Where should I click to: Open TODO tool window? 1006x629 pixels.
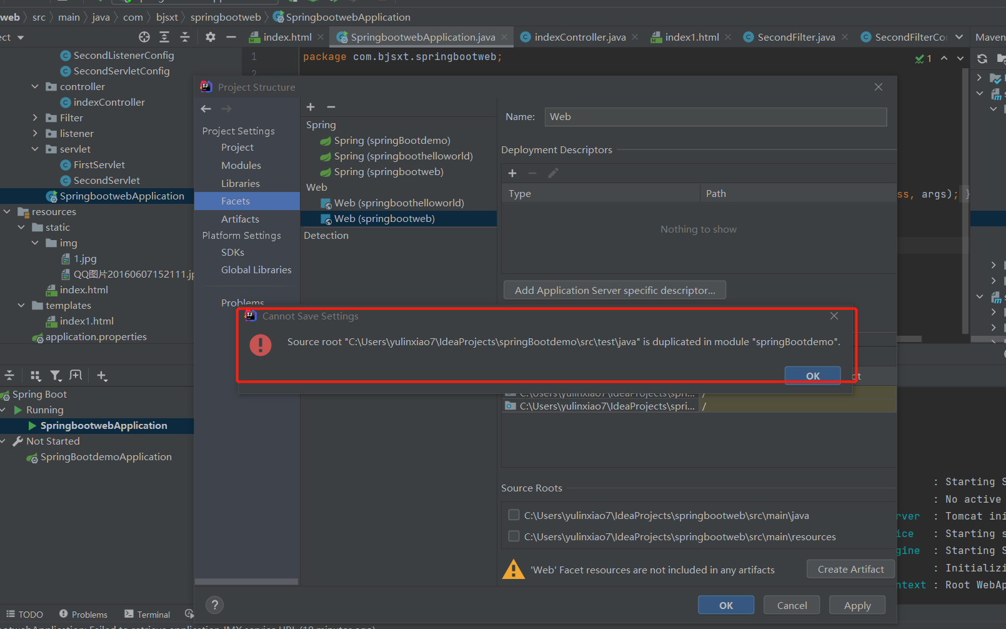point(24,615)
